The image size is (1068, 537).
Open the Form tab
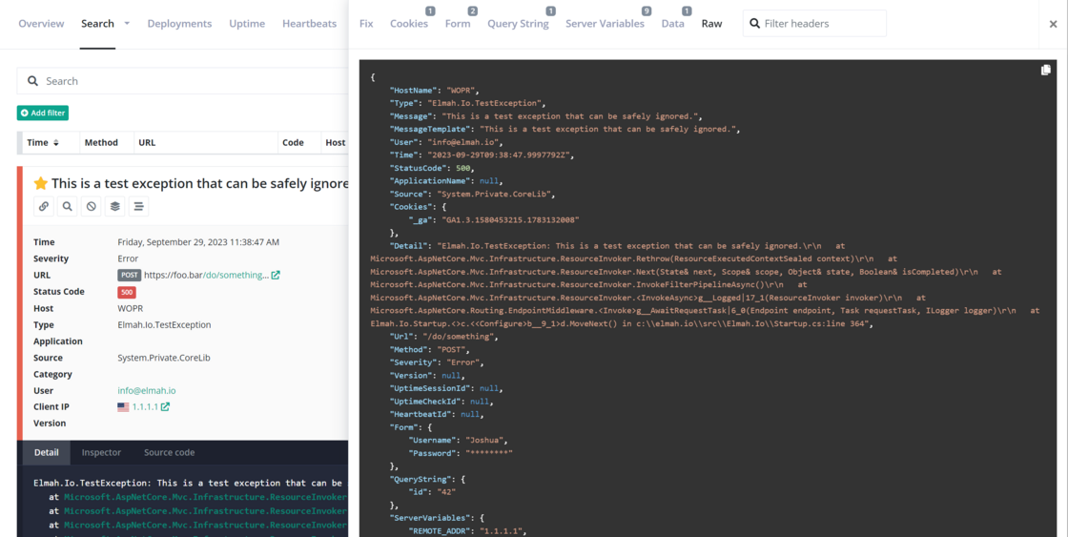coord(458,23)
